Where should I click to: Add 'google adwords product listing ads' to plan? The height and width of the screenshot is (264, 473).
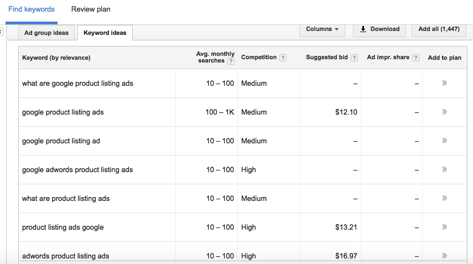click(444, 170)
